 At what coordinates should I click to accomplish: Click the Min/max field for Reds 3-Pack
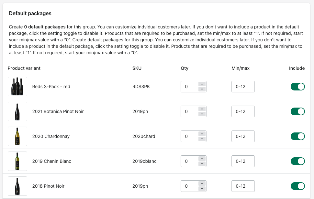coord(243,87)
